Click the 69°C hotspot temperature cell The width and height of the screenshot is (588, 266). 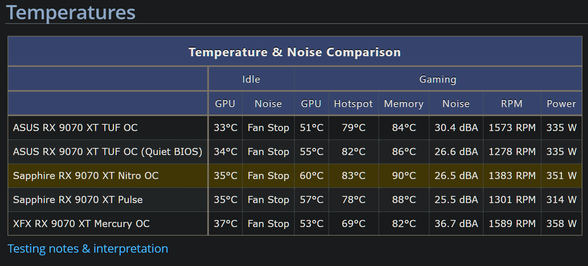[x=354, y=224]
